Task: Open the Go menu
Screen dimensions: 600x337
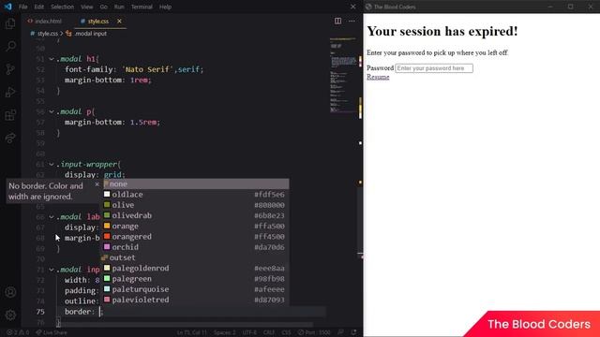Action: pyautogui.click(x=104, y=7)
